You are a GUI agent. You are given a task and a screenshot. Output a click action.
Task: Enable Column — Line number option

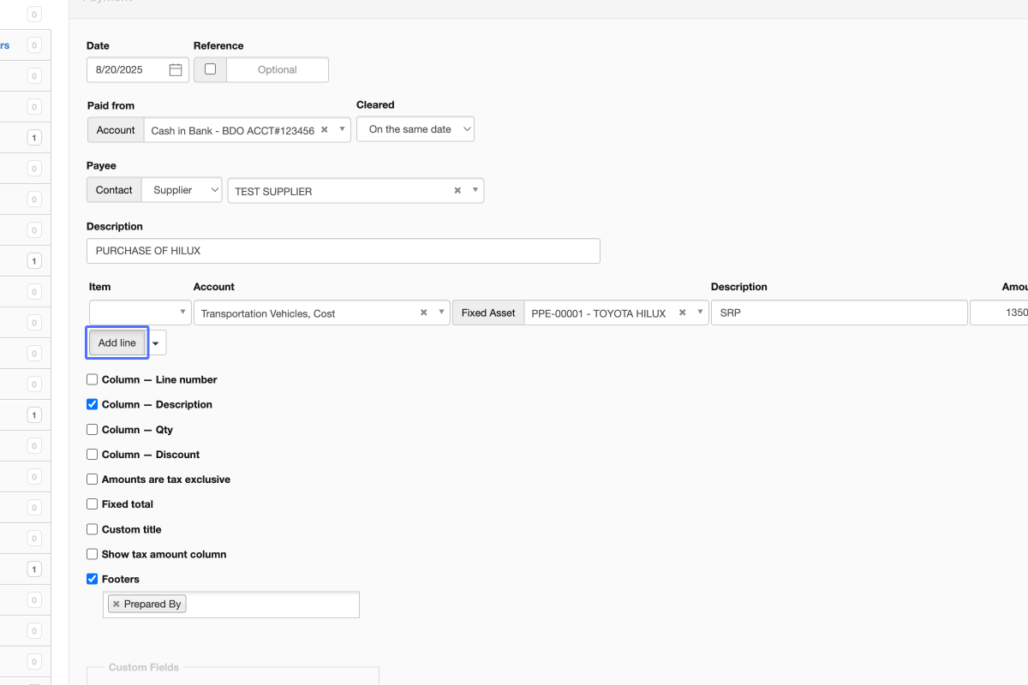[93, 379]
